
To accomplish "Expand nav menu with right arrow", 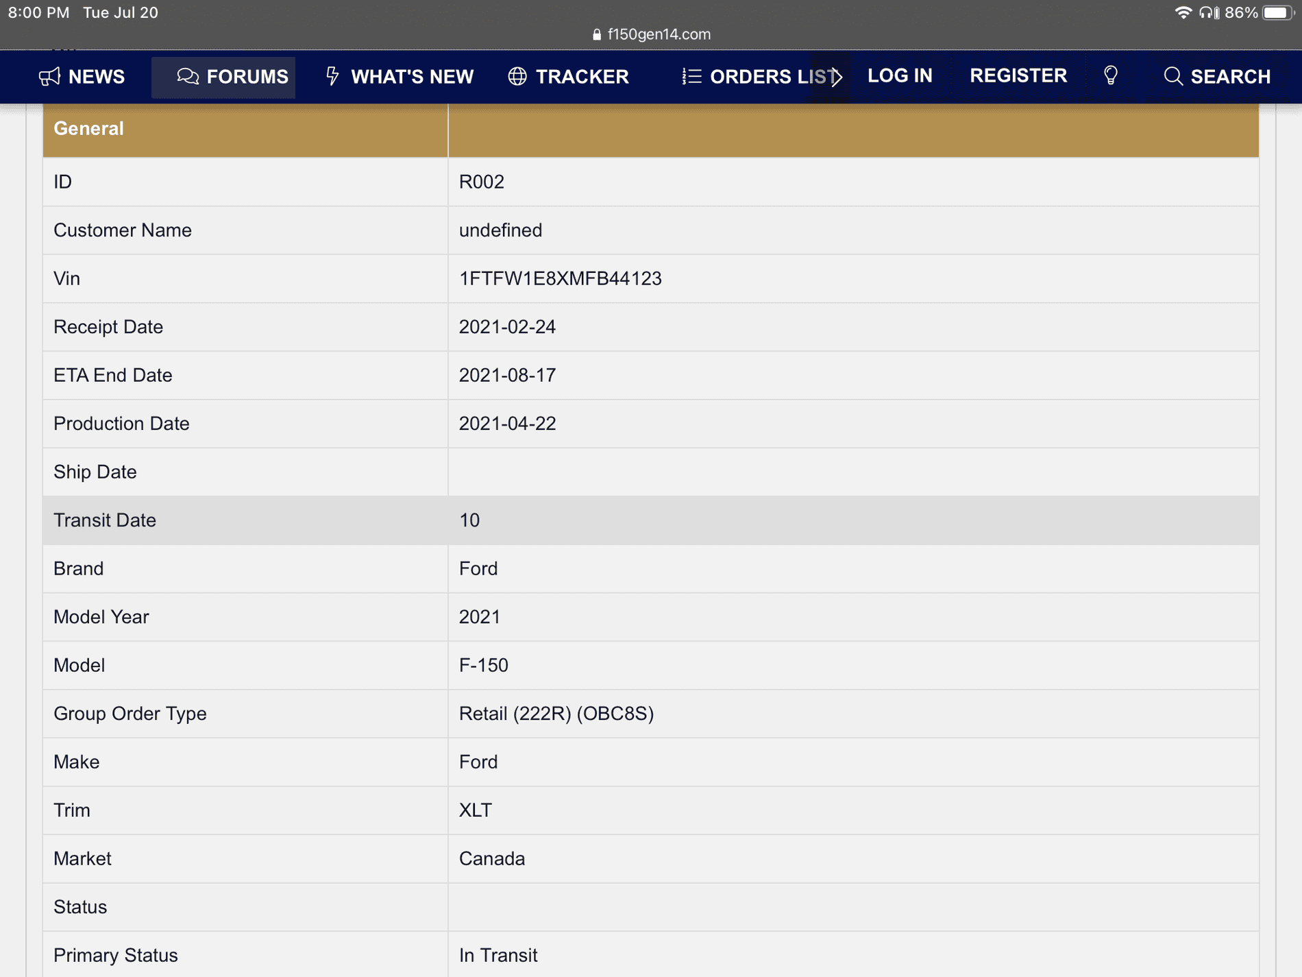I will [x=837, y=77].
